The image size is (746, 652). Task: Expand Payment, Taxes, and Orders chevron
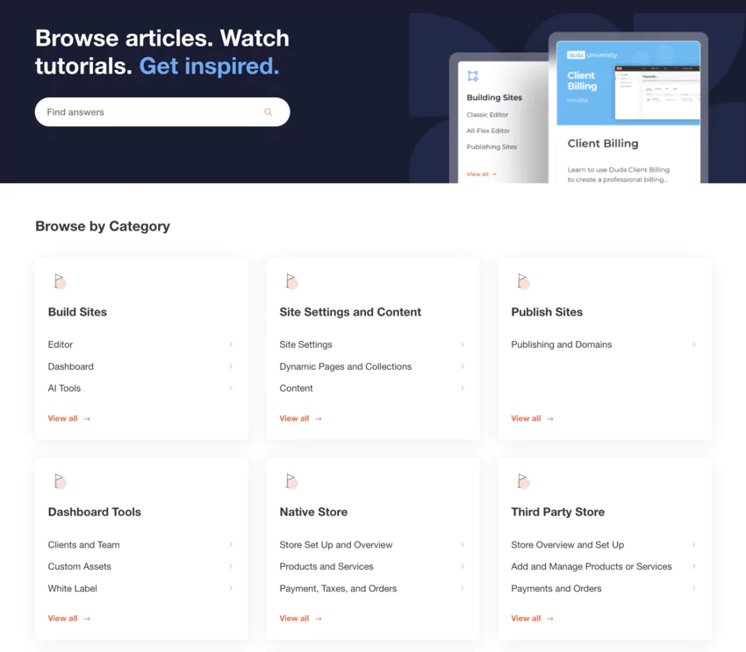(x=463, y=588)
